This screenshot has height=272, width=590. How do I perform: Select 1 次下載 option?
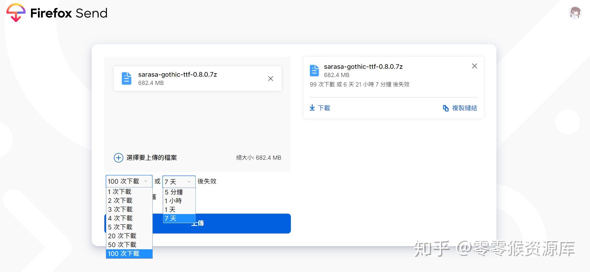click(129, 192)
